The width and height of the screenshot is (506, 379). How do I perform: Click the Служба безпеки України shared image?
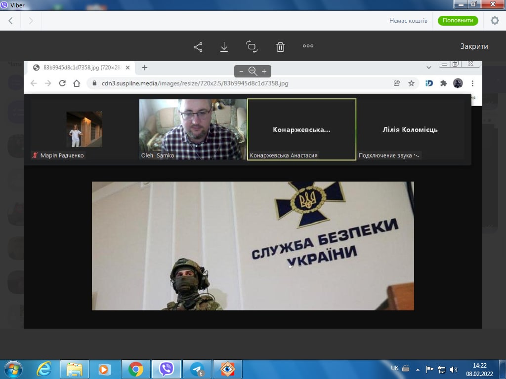coord(253,246)
